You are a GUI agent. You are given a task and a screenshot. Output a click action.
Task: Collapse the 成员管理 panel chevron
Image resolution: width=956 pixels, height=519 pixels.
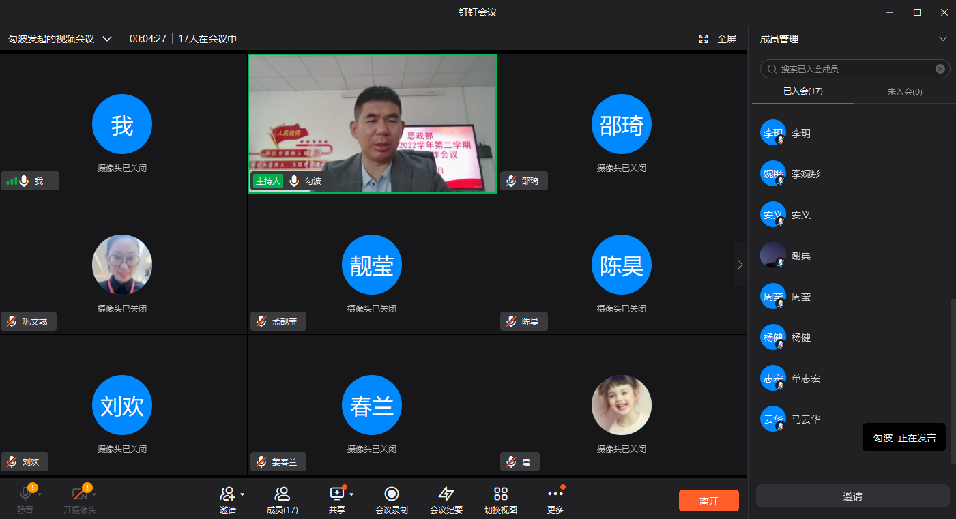943,39
